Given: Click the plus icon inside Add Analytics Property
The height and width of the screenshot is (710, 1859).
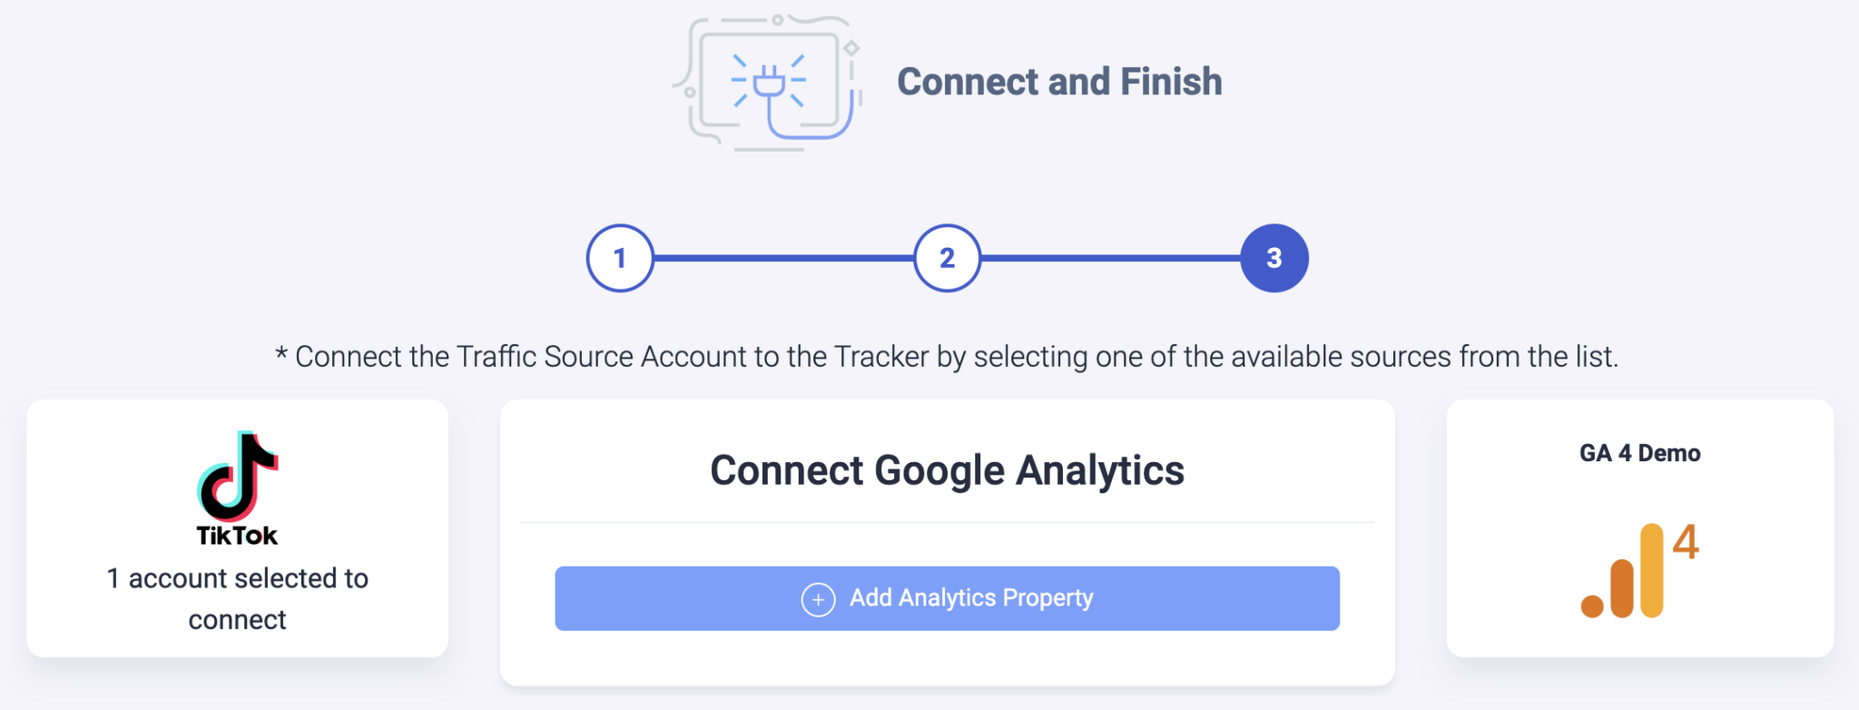Looking at the screenshot, I should click(x=818, y=598).
